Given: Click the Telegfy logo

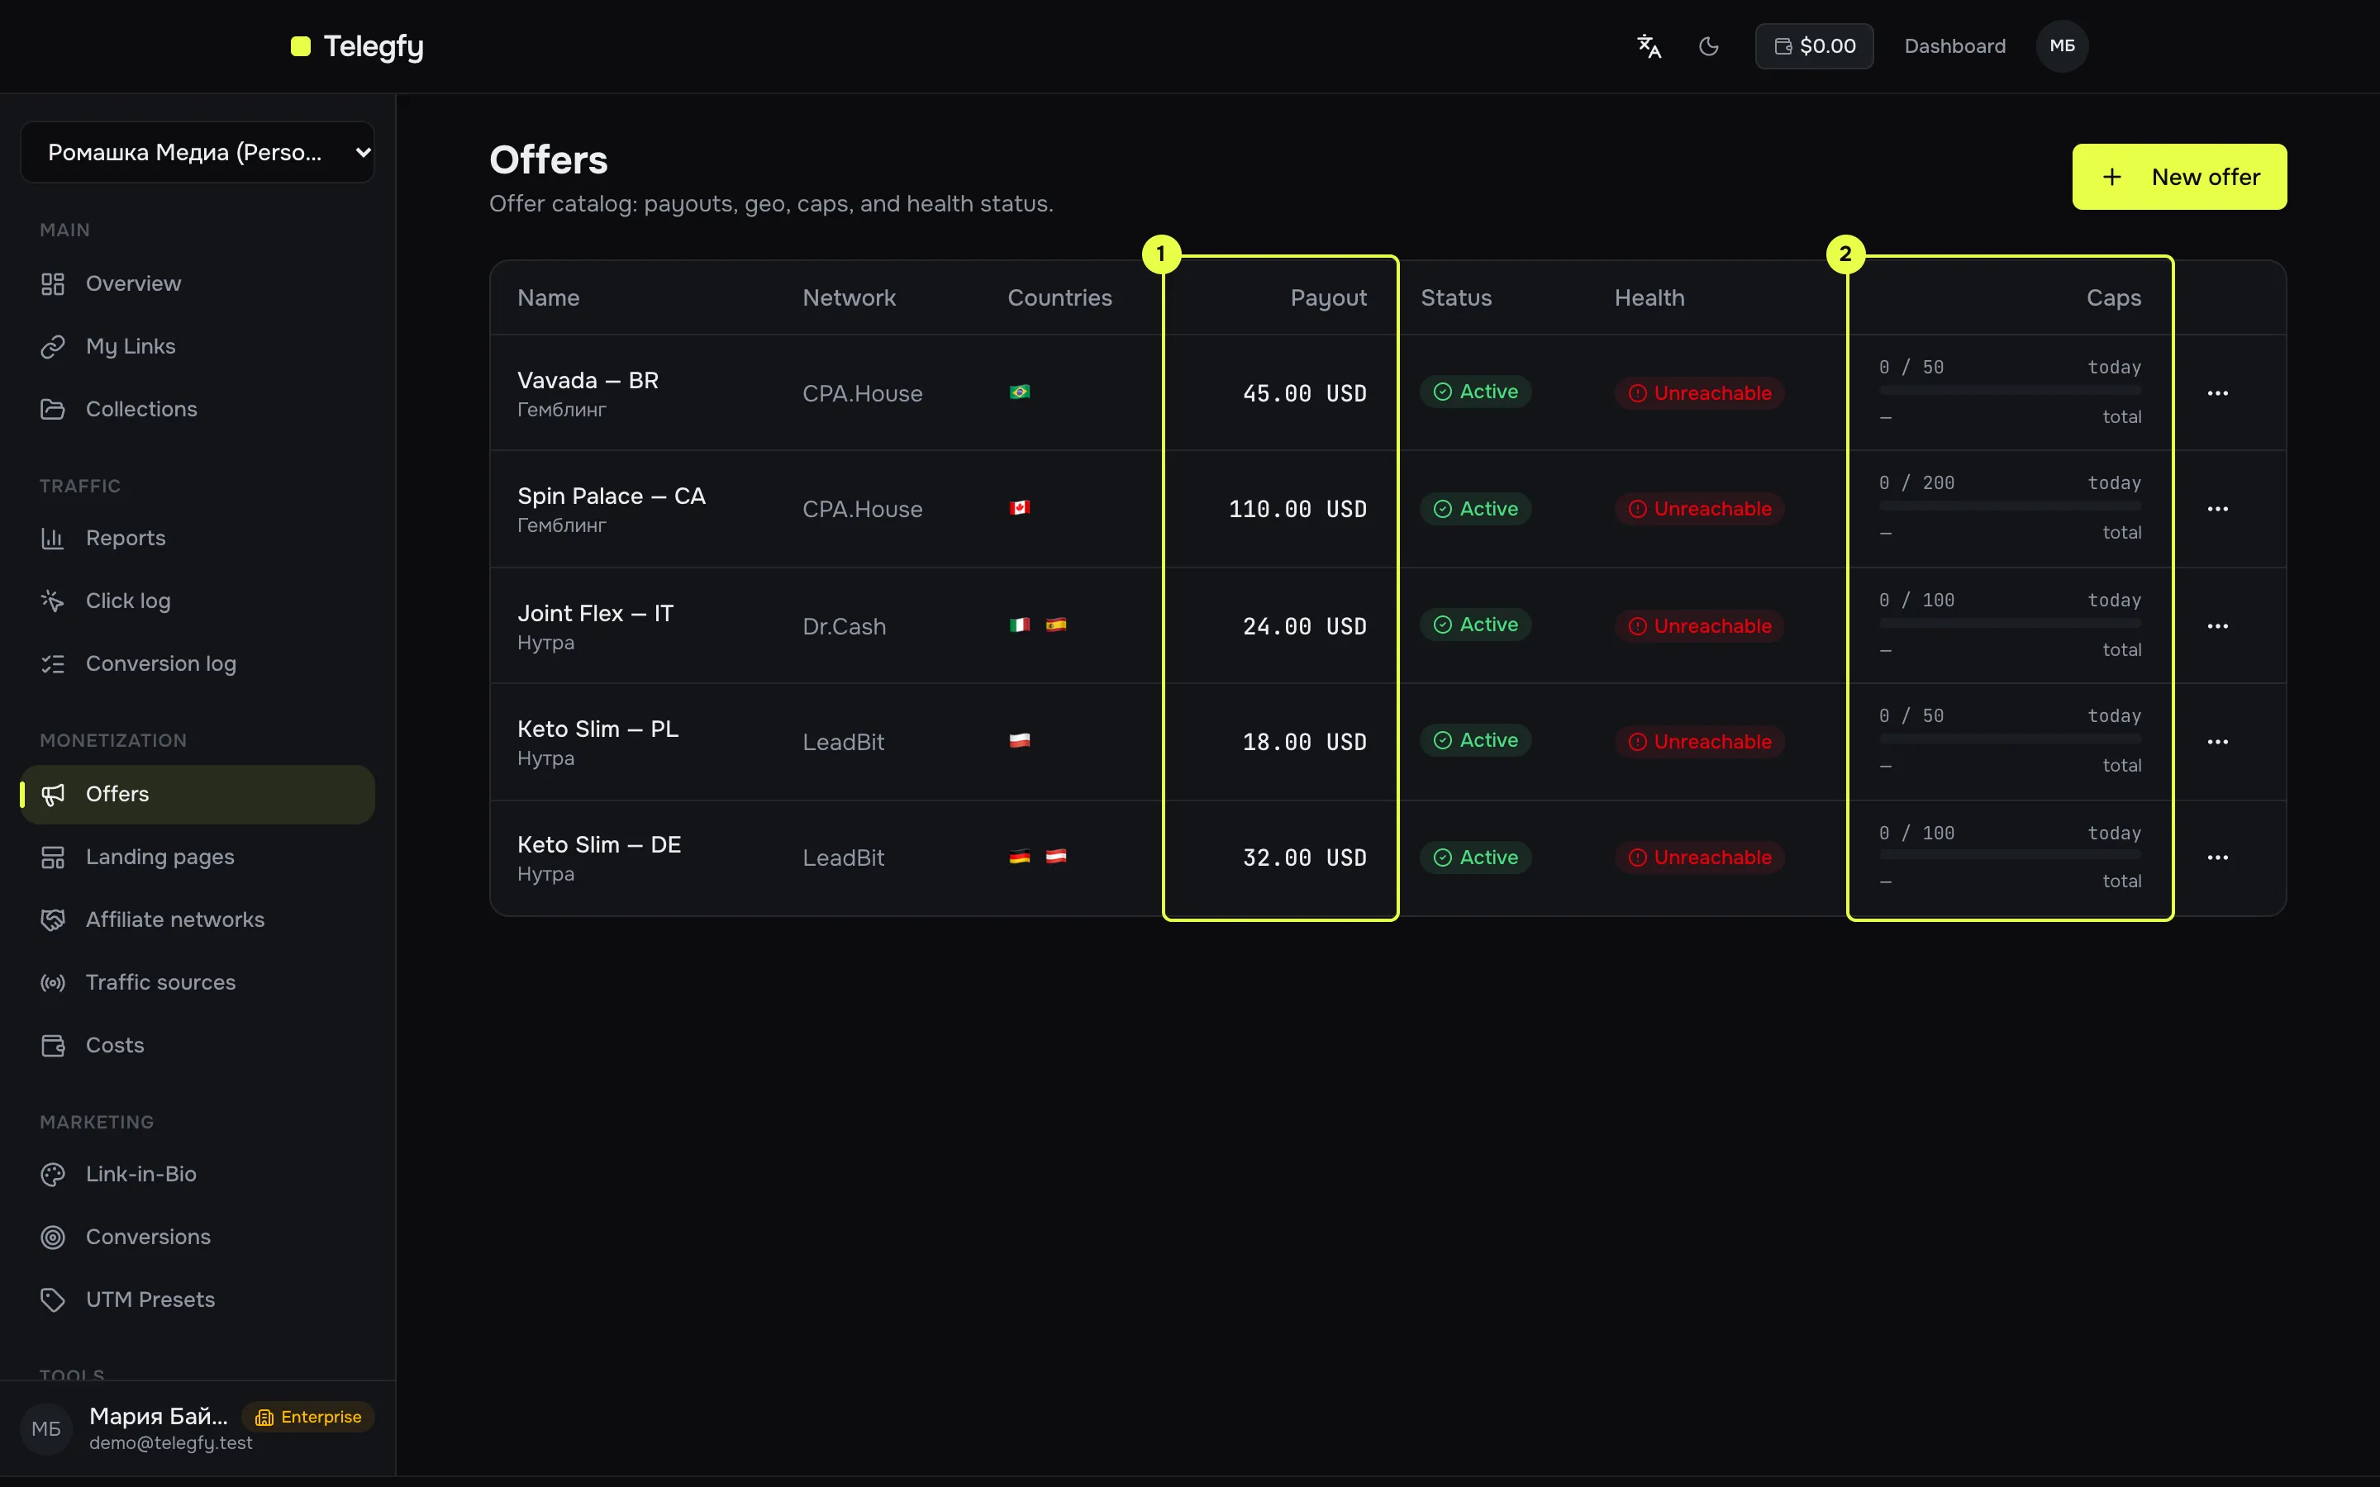Looking at the screenshot, I should 358,46.
